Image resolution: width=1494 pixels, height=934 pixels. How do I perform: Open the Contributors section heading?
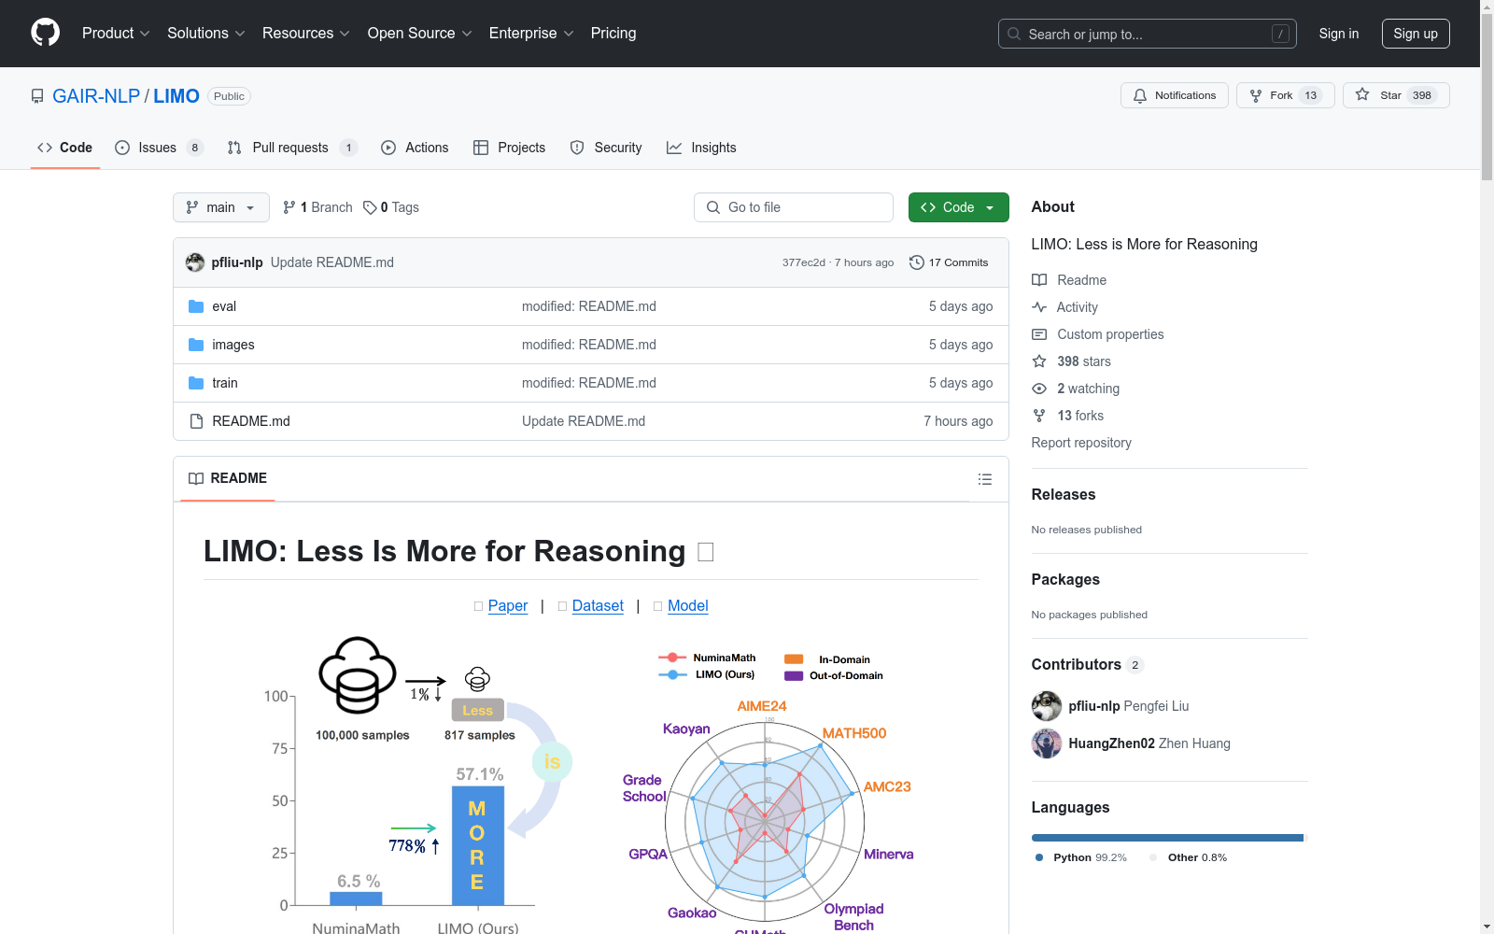[1088, 665]
